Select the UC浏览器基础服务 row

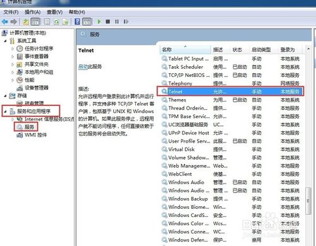(231, 125)
